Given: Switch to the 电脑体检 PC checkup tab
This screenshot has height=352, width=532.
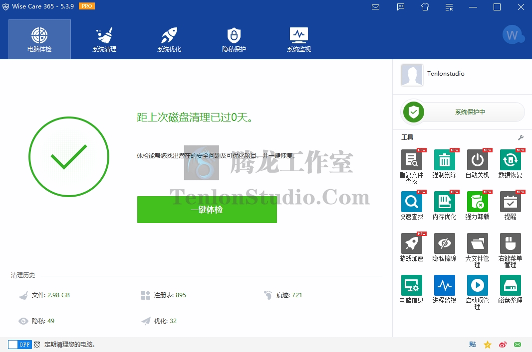Looking at the screenshot, I should click(40, 39).
